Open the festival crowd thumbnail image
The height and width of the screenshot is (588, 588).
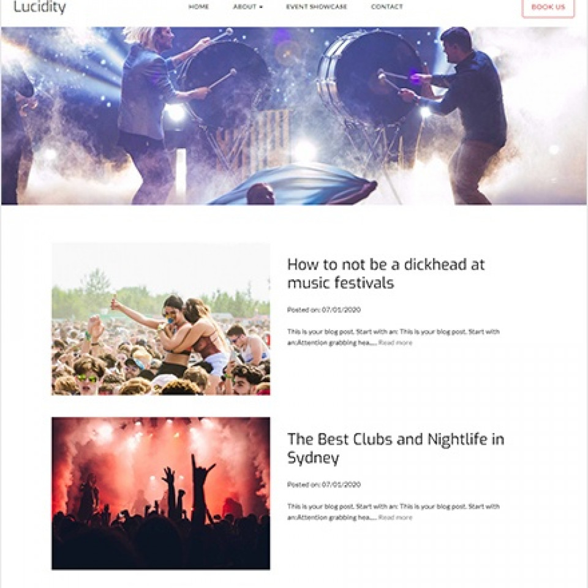click(161, 319)
